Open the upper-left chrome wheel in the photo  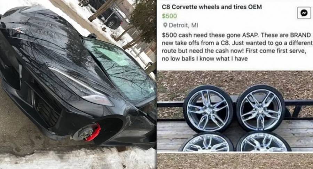pos(208,109)
